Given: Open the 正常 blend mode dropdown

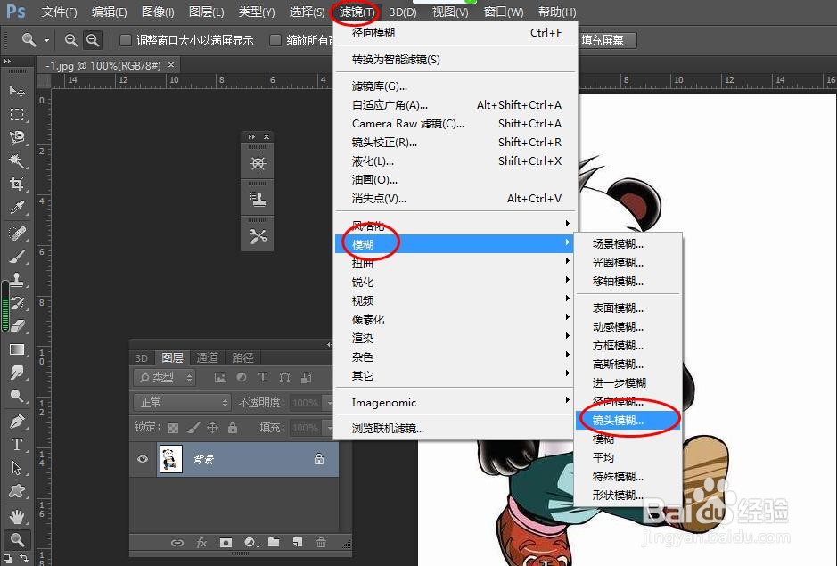Looking at the screenshot, I should 182,402.
